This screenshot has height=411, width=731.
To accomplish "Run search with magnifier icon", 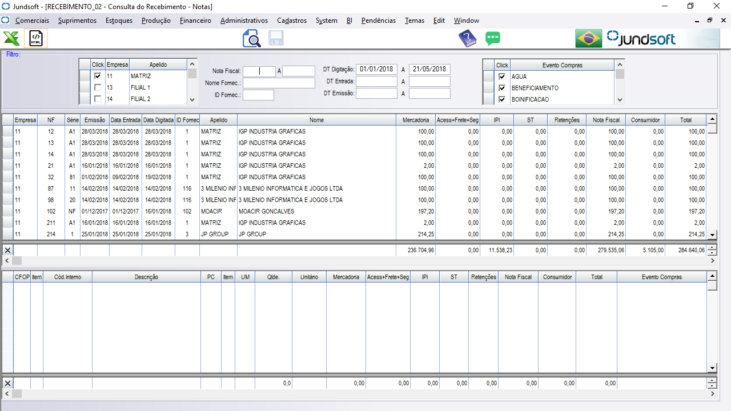I will coord(251,39).
